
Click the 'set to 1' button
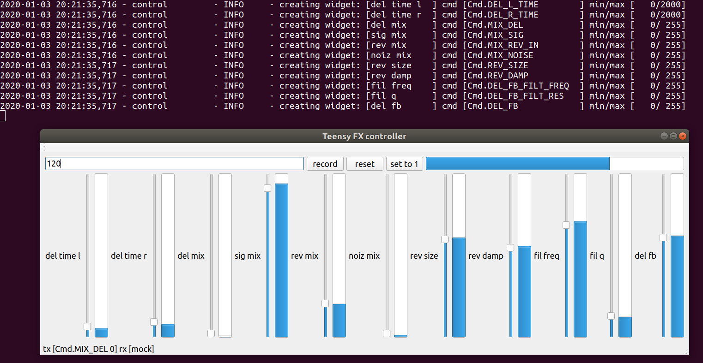tap(404, 164)
